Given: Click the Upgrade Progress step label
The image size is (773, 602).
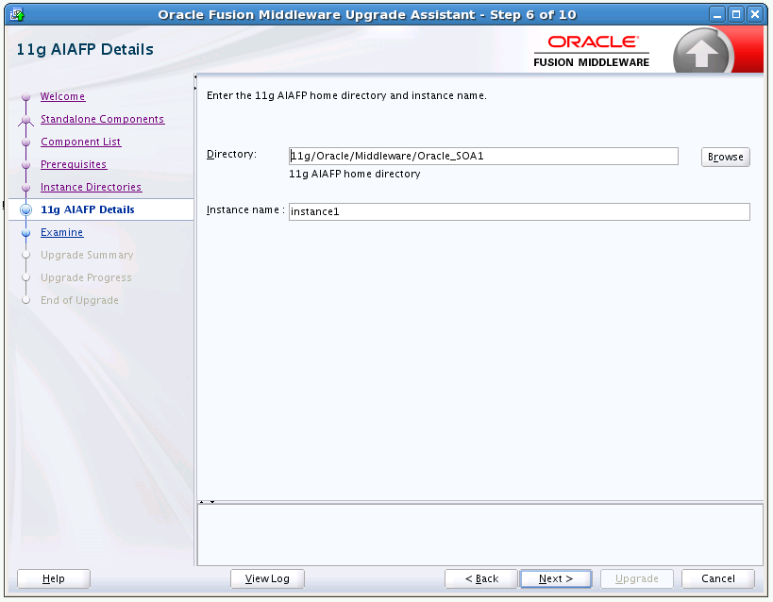Looking at the screenshot, I should [x=86, y=278].
